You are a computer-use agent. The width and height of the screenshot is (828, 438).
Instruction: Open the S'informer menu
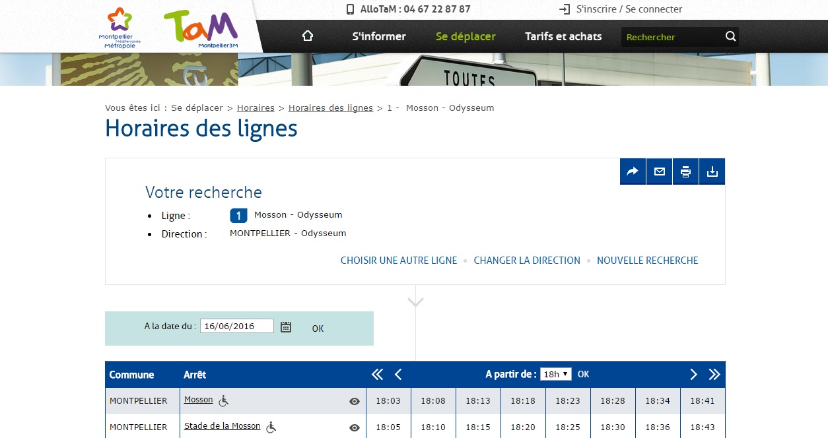(379, 36)
